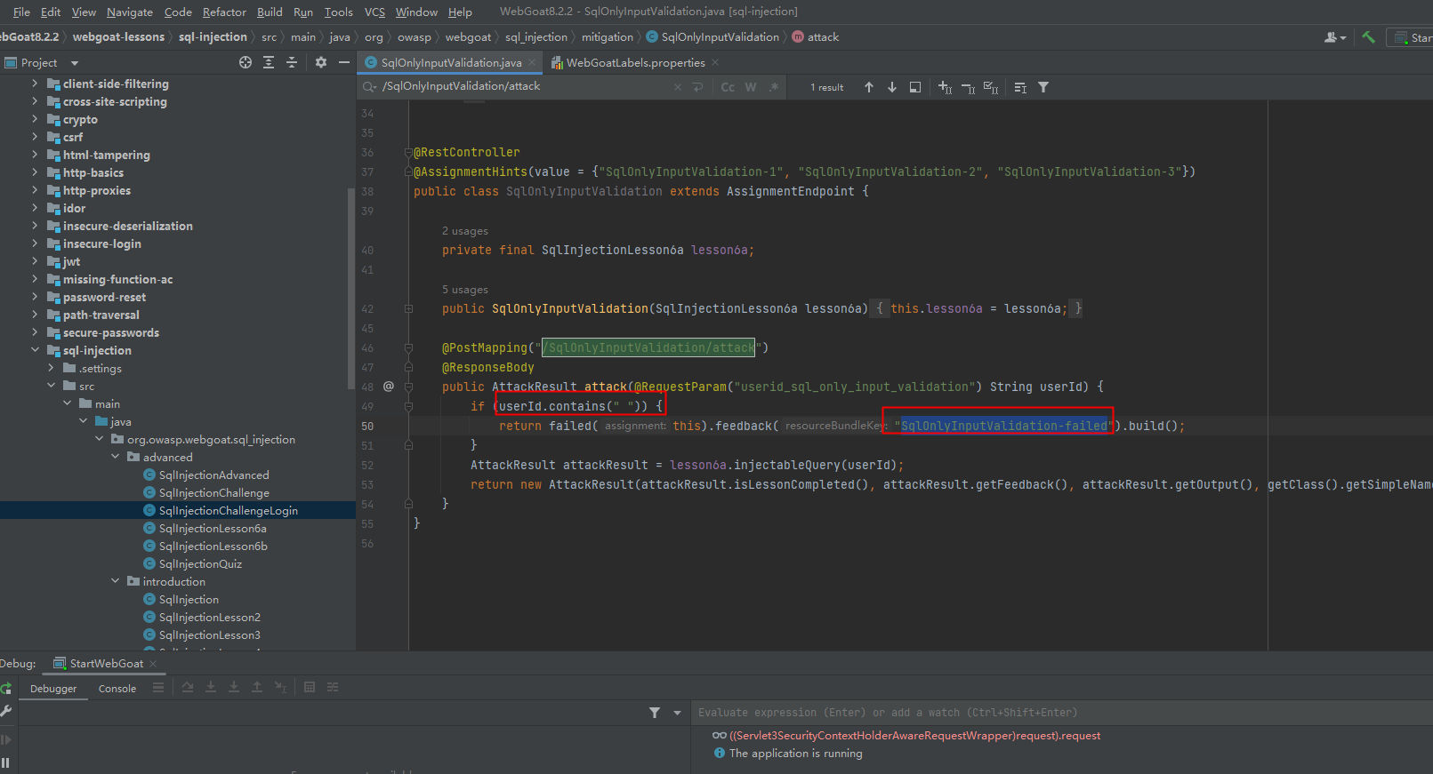Open Evaluate Expression calculator icon
The width and height of the screenshot is (1433, 774).
coord(310,687)
